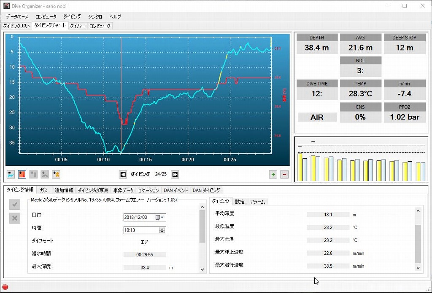432x293 pixels.
Task: Click the time field showing 10:13
Action: coord(140,230)
